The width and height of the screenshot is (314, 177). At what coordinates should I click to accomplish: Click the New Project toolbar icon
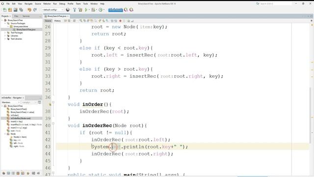(10, 10)
